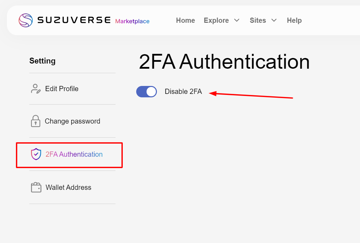The height and width of the screenshot is (243, 360).
Task: Click the Disable 2FA label text
Action: pyautogui.click(x=183, y=91)
